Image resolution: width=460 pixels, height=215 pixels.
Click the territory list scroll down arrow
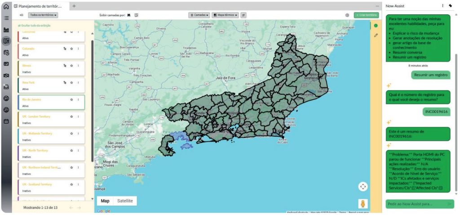93,198
